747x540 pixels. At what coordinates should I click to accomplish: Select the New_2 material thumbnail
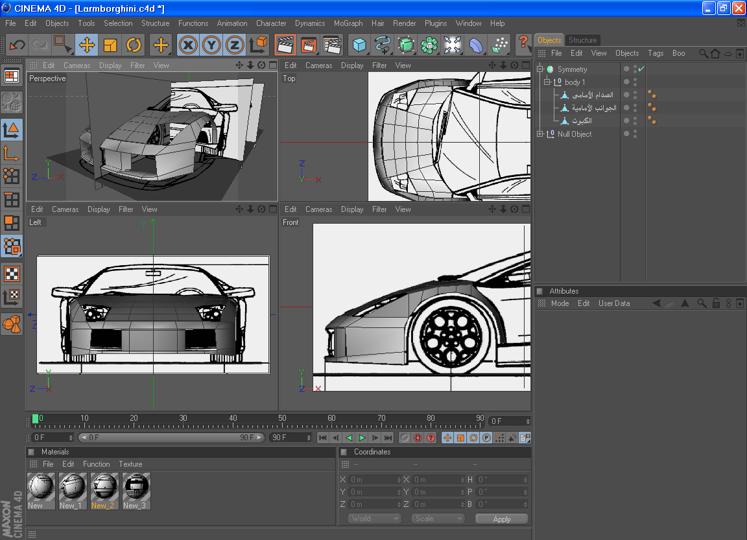tap(103, 491)
